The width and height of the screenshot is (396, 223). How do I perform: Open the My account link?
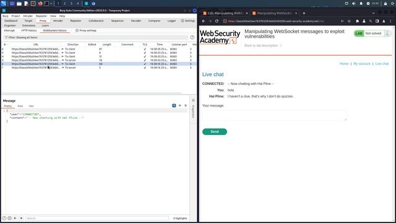pos(361,64)
